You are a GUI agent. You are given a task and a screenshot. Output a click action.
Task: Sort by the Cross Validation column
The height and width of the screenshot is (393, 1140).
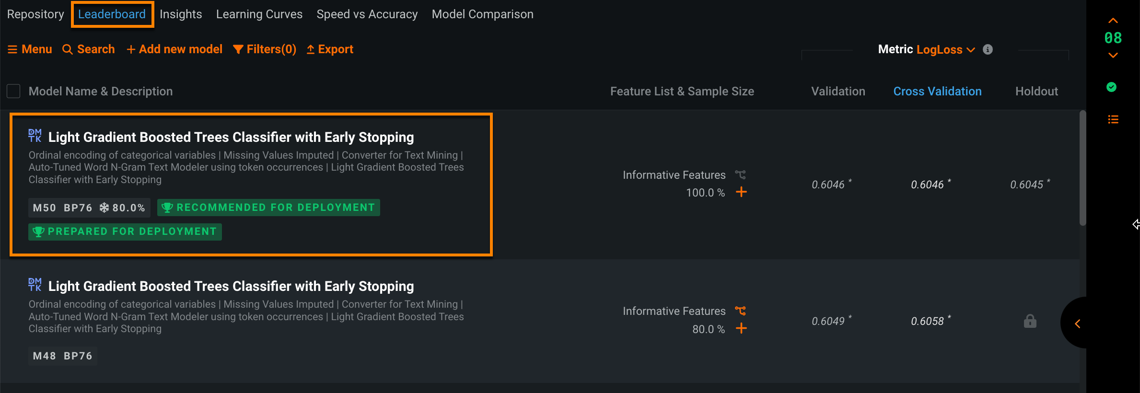coord(937,91)
